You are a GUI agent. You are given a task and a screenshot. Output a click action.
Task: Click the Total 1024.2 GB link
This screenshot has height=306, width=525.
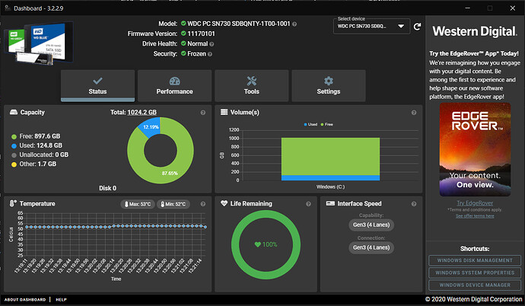tap(142, 112)
